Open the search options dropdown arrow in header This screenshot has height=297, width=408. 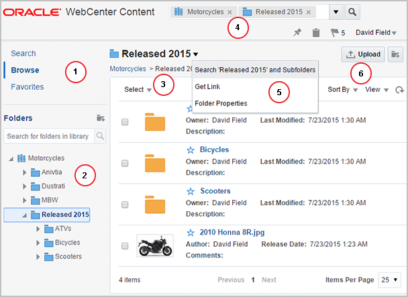pos(336,12)
